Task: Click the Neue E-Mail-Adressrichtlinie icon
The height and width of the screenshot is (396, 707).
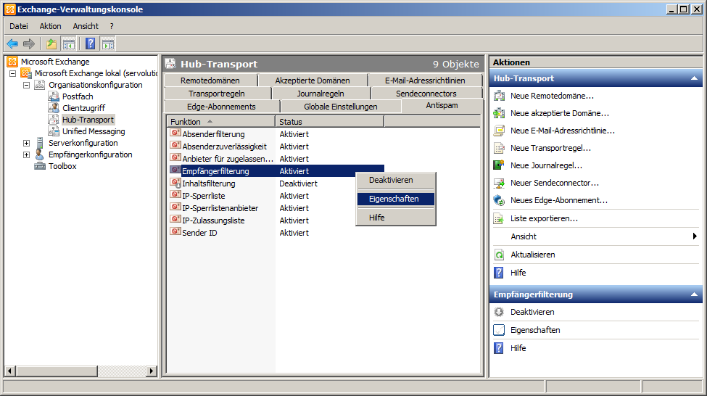Action: [x=499, y=131]
